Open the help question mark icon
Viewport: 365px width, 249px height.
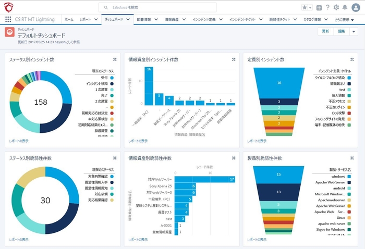(327, 8)
